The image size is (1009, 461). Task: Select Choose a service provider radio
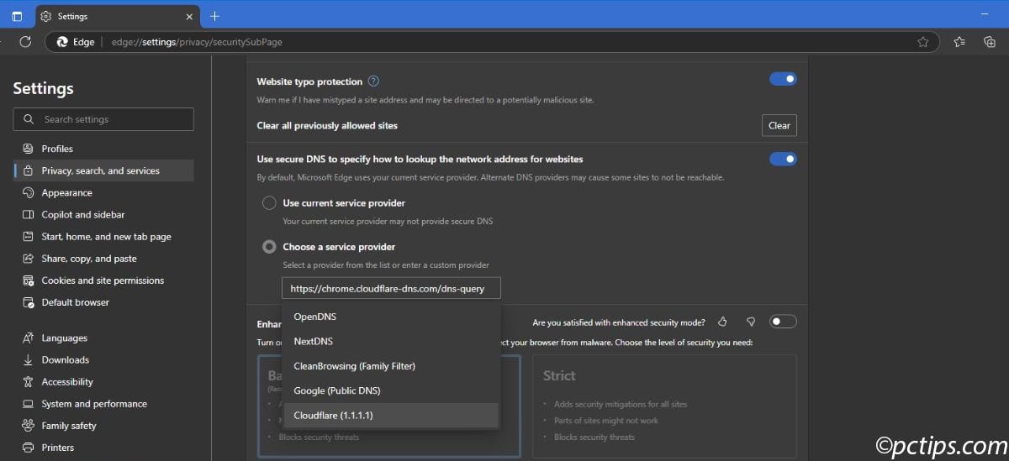[x=269, y=247]
